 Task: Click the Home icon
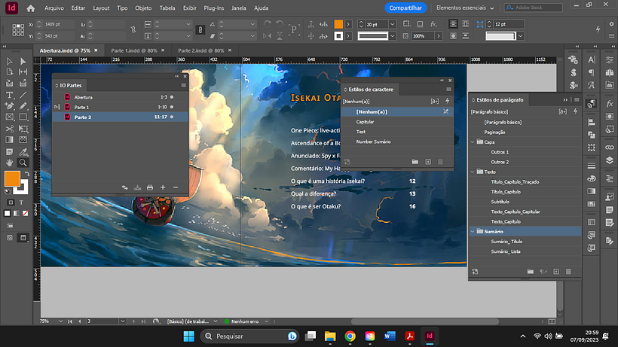coord(31,8)
